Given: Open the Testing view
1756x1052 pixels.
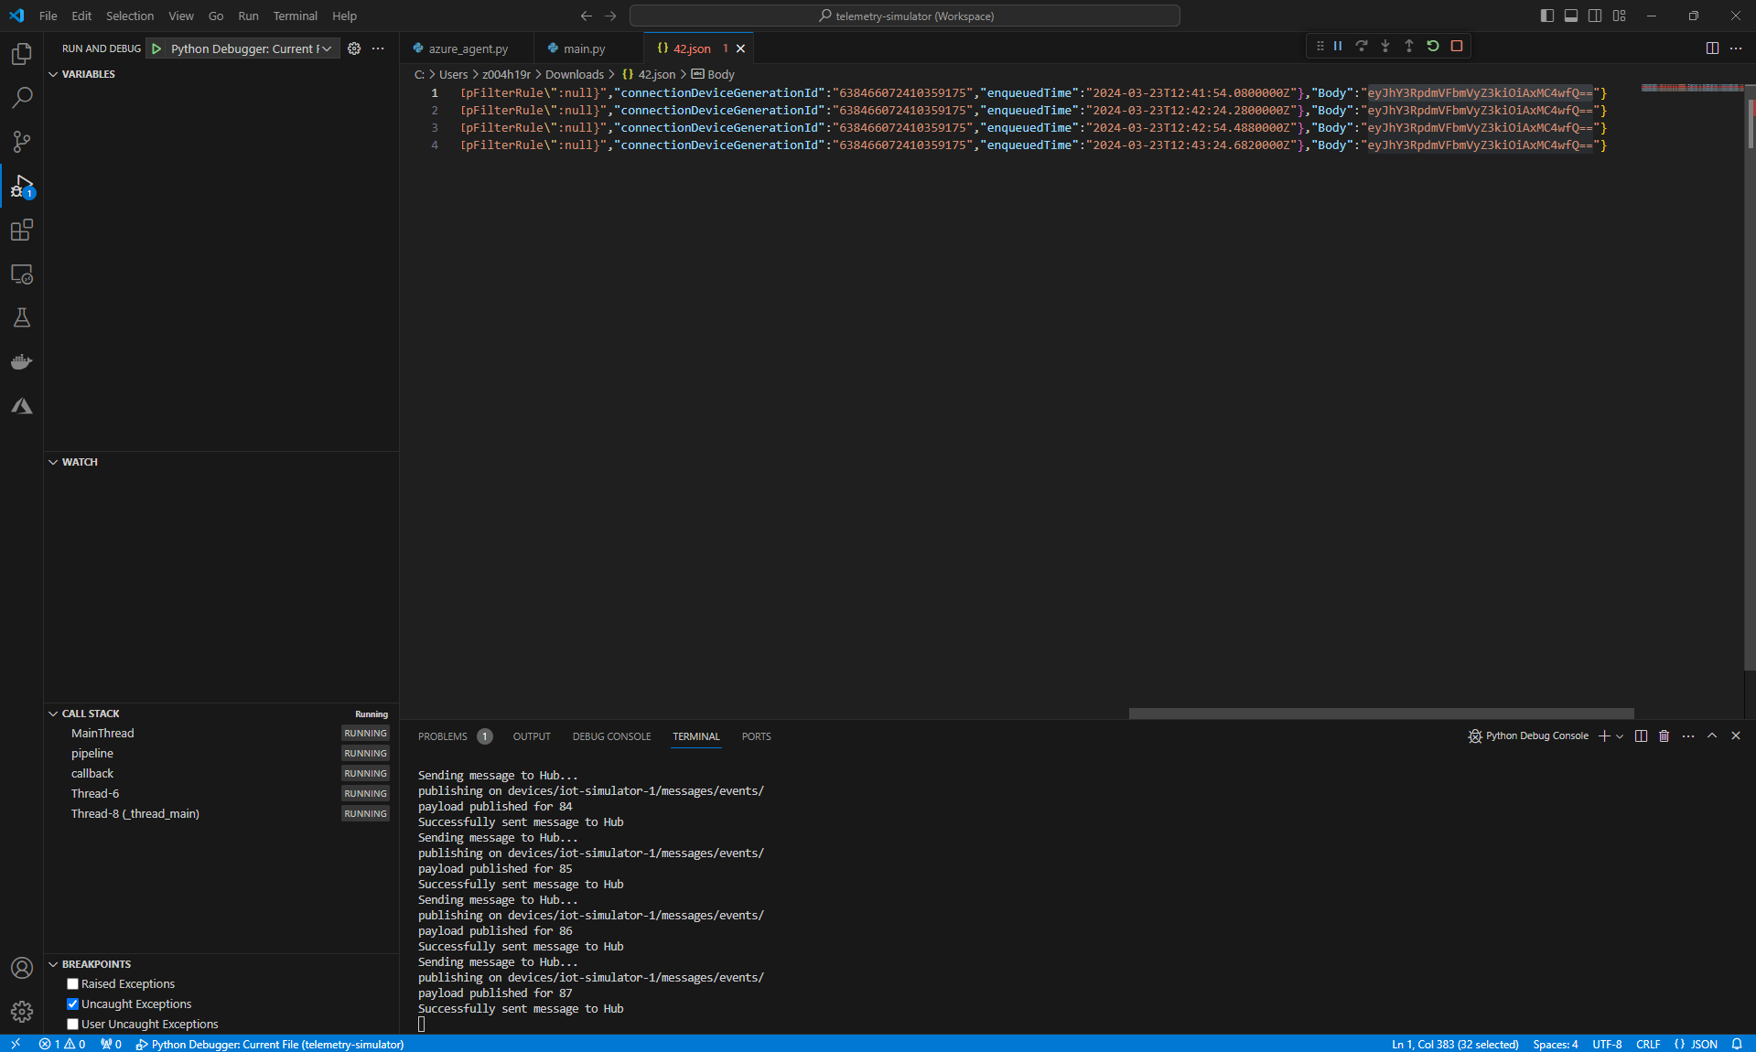Looking at the screenshot, I should [21, 317].
